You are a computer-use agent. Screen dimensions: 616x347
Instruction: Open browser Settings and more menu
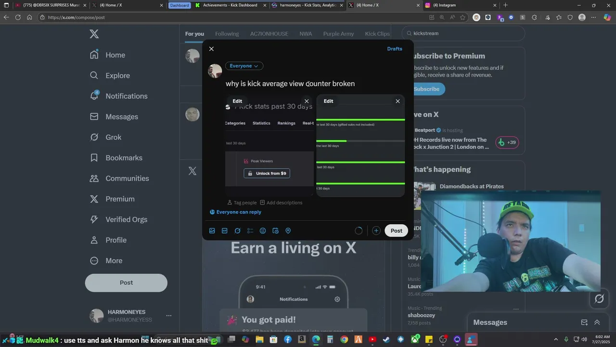point(594,17)
